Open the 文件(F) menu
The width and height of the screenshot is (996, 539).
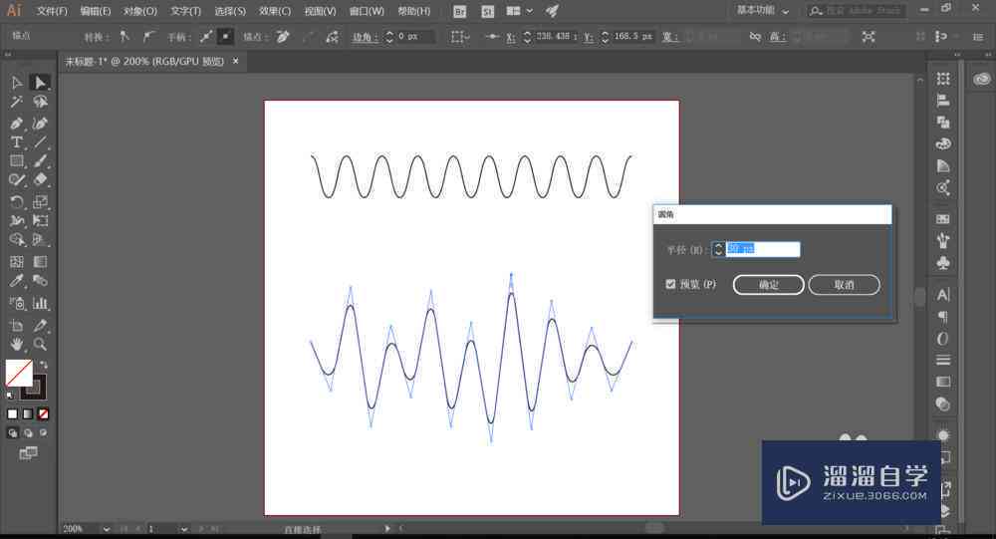pos(52,11)
